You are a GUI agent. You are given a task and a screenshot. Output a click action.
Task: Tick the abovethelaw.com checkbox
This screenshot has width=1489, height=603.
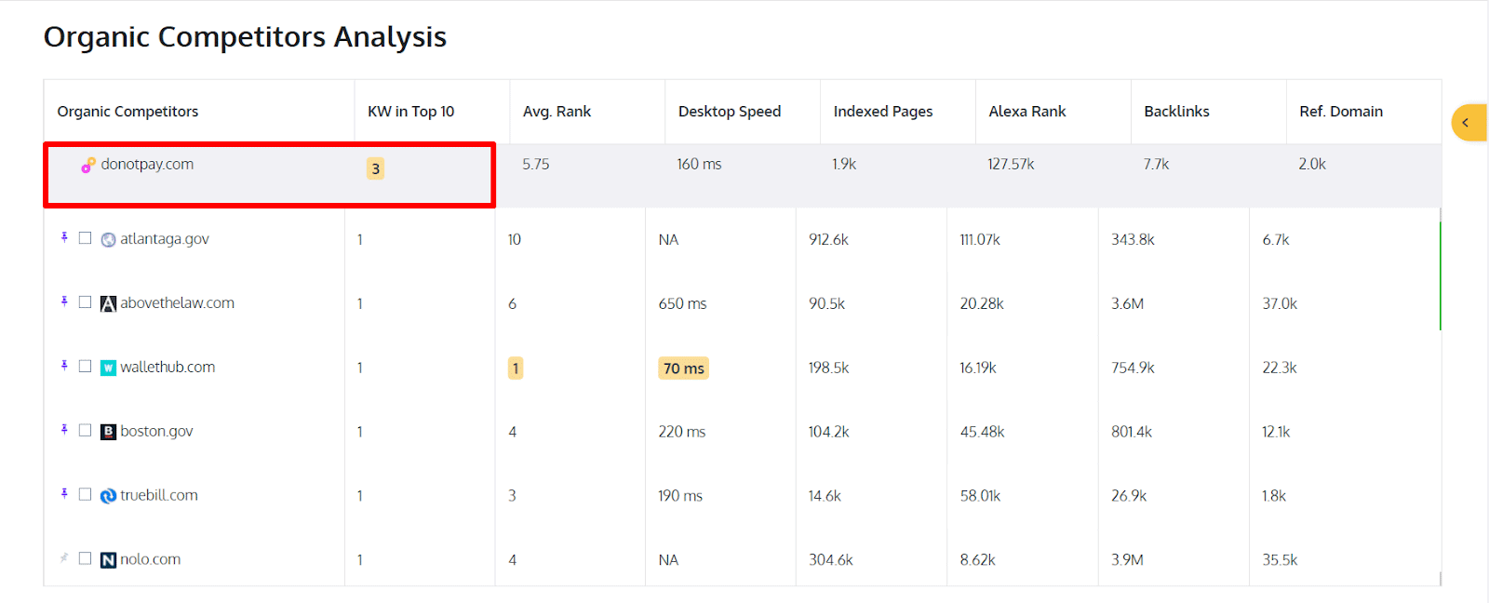point(85,302)
